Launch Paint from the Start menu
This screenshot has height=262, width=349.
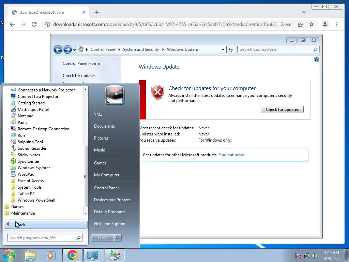coord(22,122)
